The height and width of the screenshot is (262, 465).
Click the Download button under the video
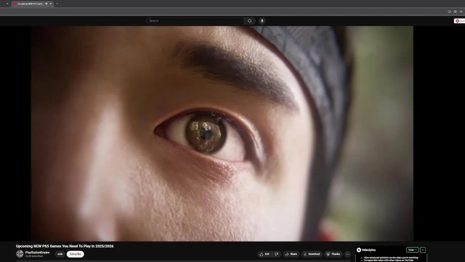point(312,254)
